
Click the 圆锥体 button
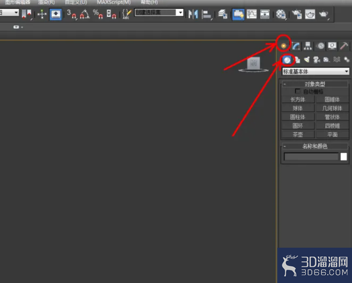point(332,99)
